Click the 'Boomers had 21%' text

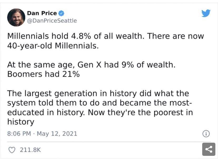click(43, 74)
